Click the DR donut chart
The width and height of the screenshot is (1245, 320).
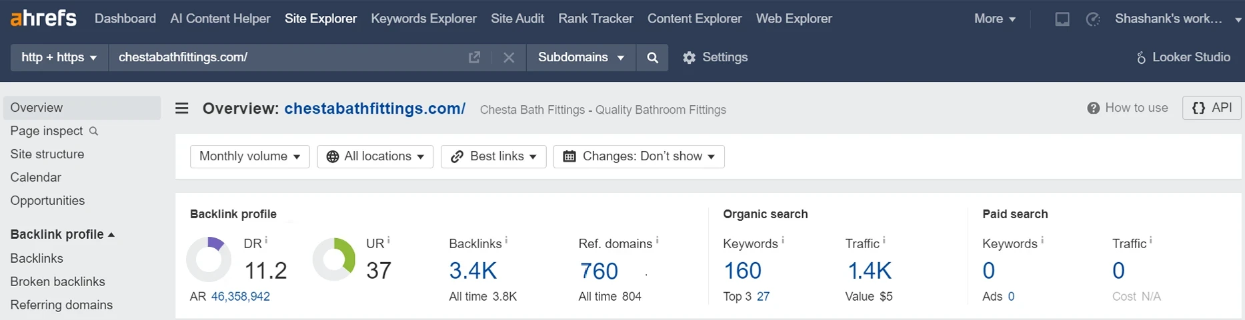(x=209, y=259)
